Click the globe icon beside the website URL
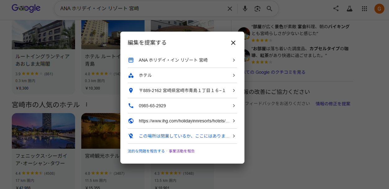Screen dimensions: 389x189 (x=131, y=121)
